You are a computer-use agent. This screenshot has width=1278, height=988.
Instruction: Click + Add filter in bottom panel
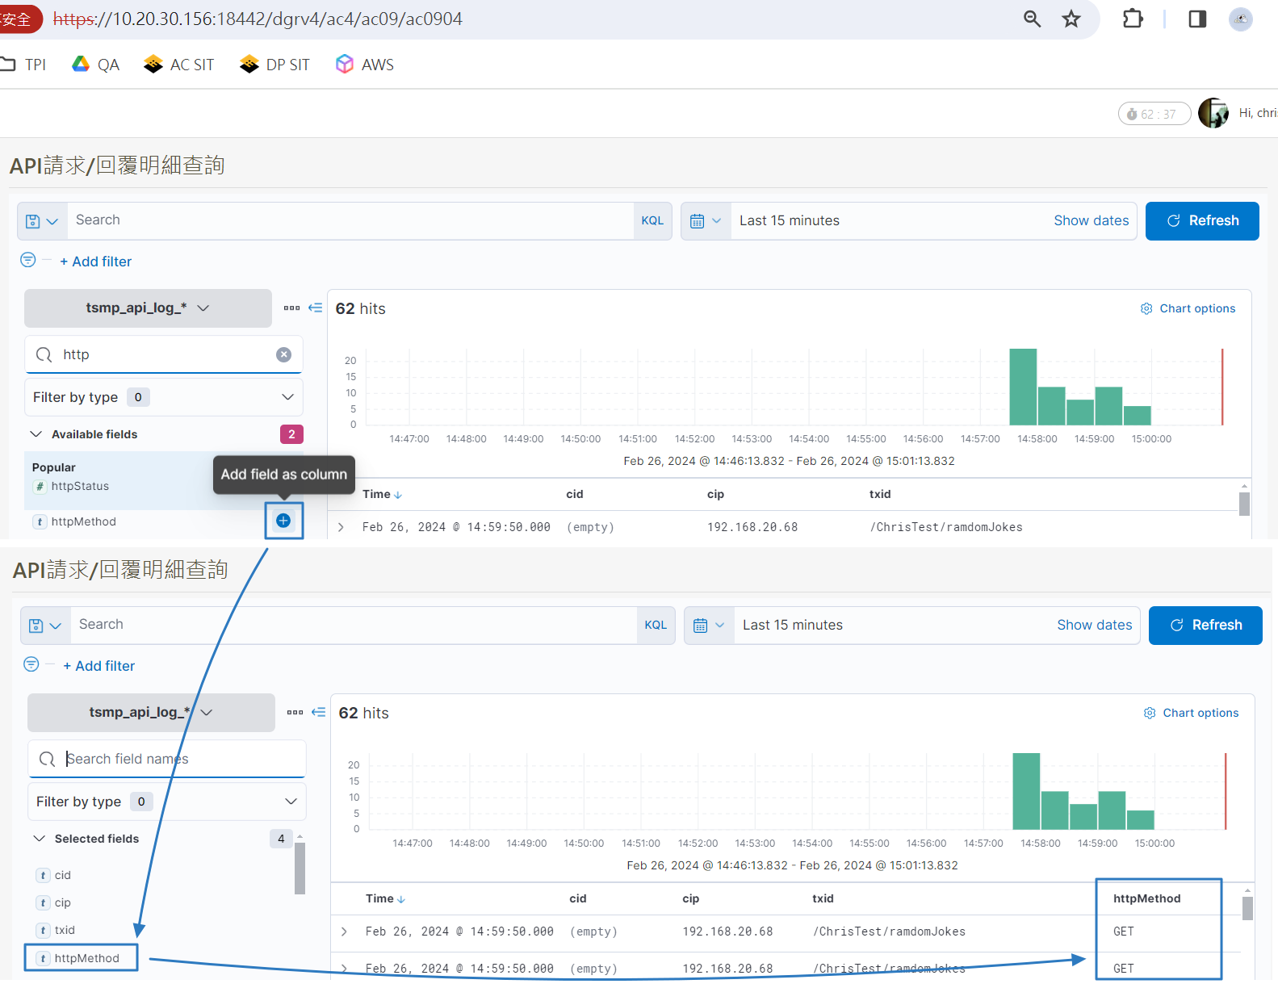coord(98,666)
